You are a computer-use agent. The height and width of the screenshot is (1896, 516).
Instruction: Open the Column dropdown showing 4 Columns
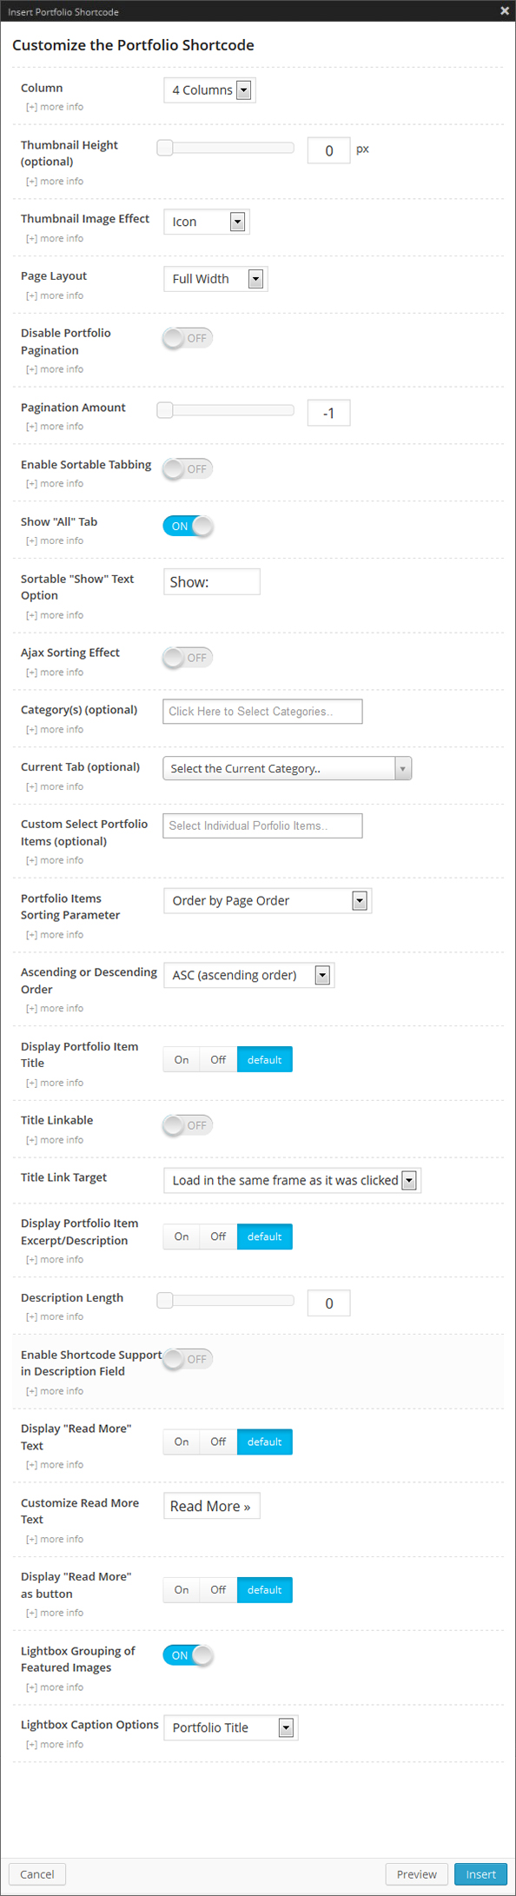208,89
